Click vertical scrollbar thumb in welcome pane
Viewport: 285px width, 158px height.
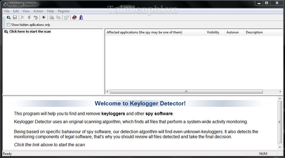[x=280, y=122]
